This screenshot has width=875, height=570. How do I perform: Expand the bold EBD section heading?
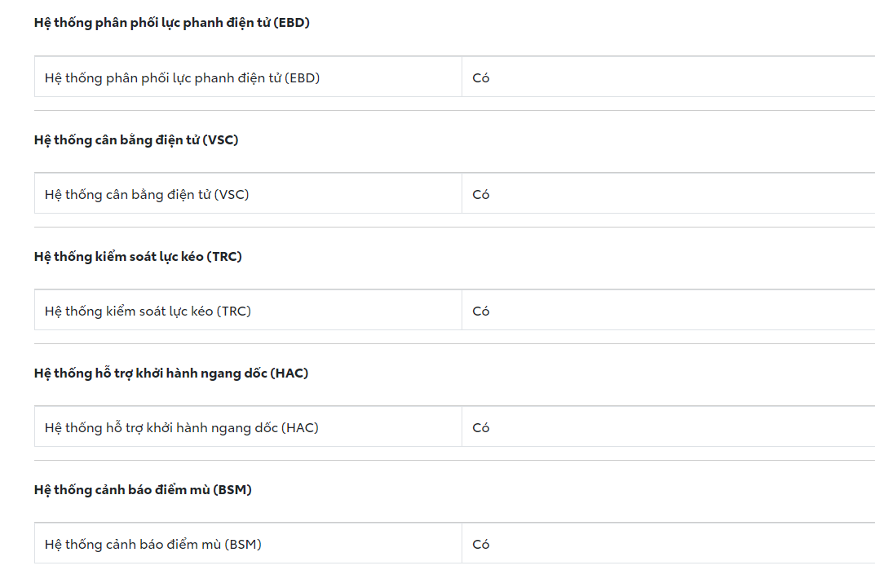[172, 23]
